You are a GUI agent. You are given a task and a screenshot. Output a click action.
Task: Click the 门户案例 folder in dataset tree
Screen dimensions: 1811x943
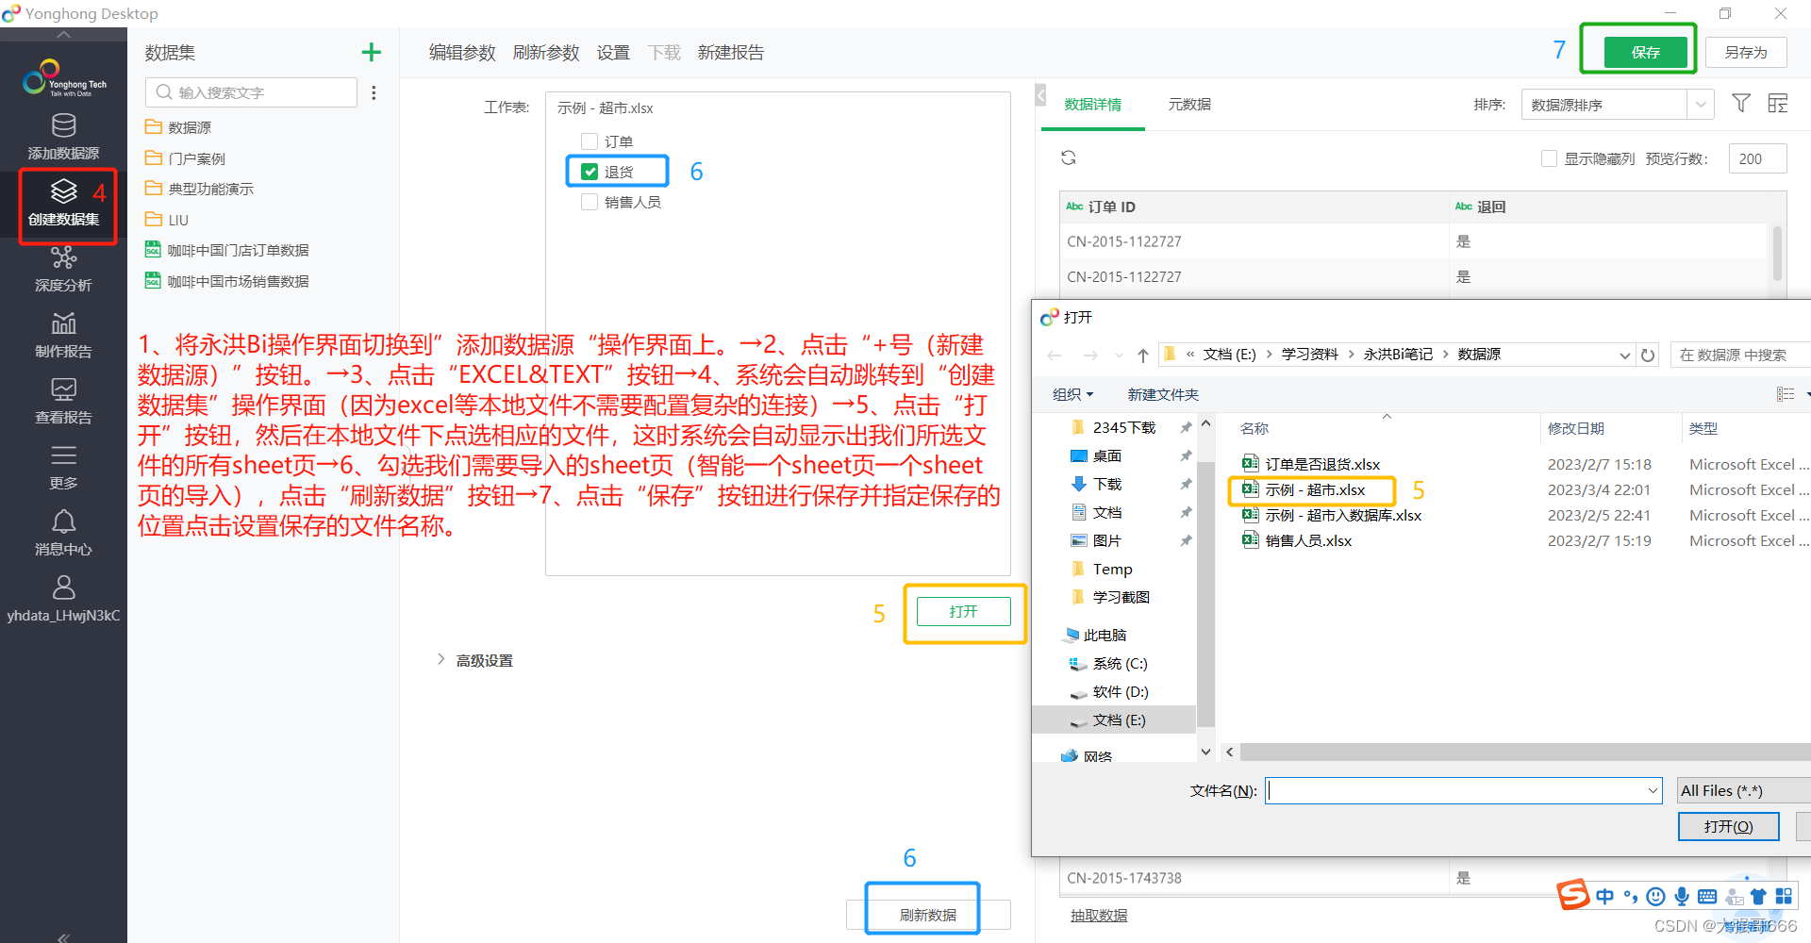[x=186, y=158]
